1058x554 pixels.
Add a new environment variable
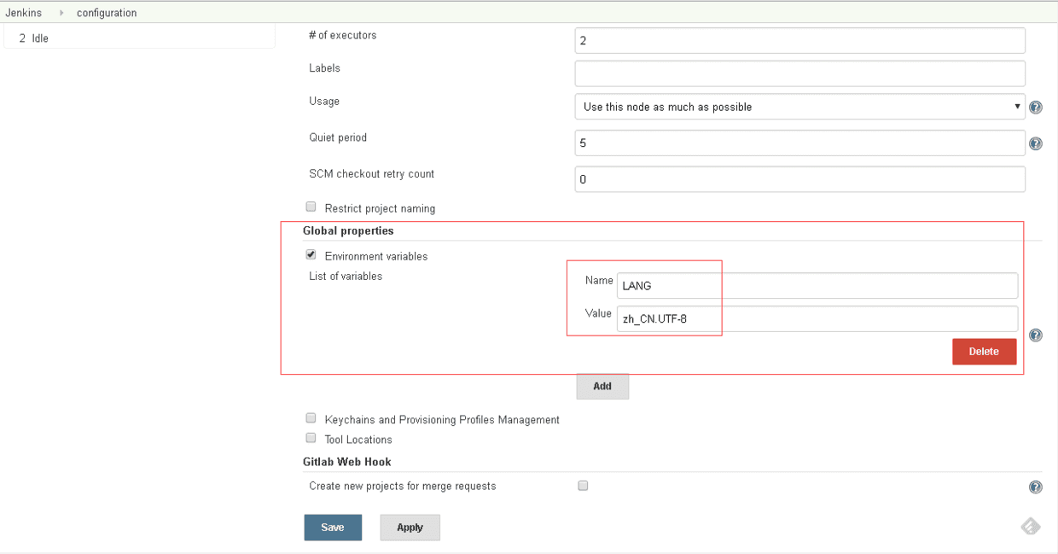602,387
